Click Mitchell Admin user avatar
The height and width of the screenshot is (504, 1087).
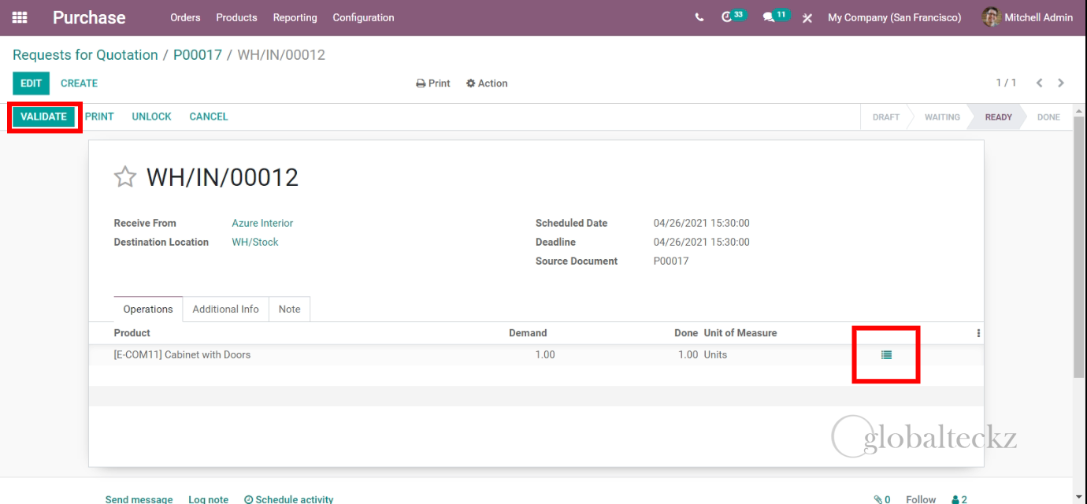[992, 17]
